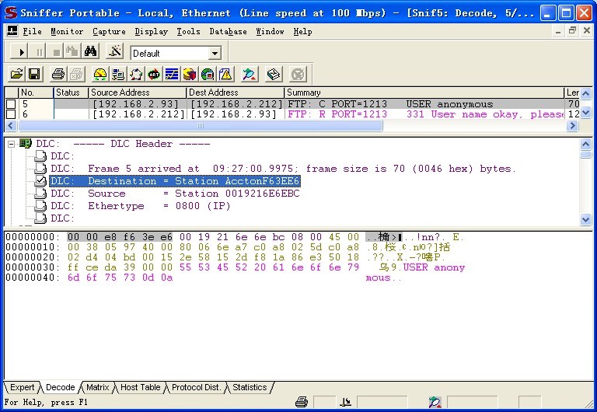Click packet list scroll left arrow
The height and width of the screenshot is (412, 597).
point(11,126)
